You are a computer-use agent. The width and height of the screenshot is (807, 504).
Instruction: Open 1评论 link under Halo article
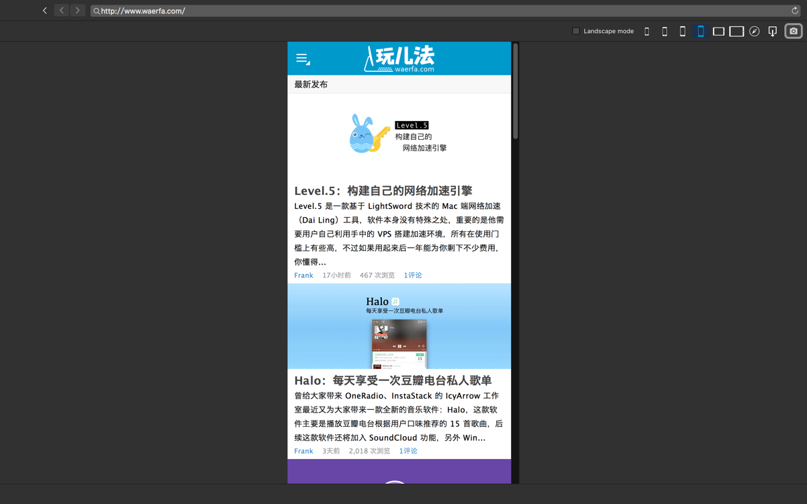pos(408,452)
